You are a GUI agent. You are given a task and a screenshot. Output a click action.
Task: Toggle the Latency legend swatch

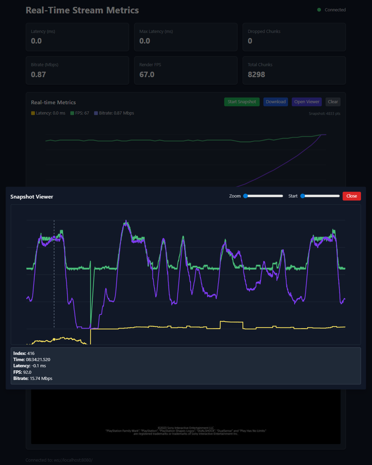[33, 113]
